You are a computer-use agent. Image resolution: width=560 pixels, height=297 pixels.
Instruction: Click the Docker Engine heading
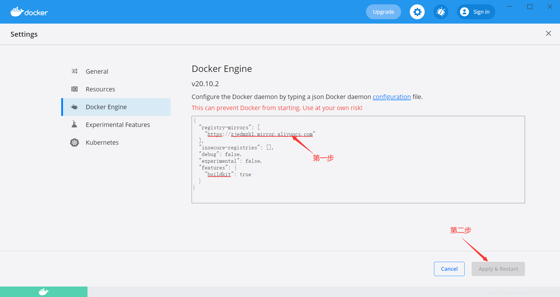coord(222,69)
